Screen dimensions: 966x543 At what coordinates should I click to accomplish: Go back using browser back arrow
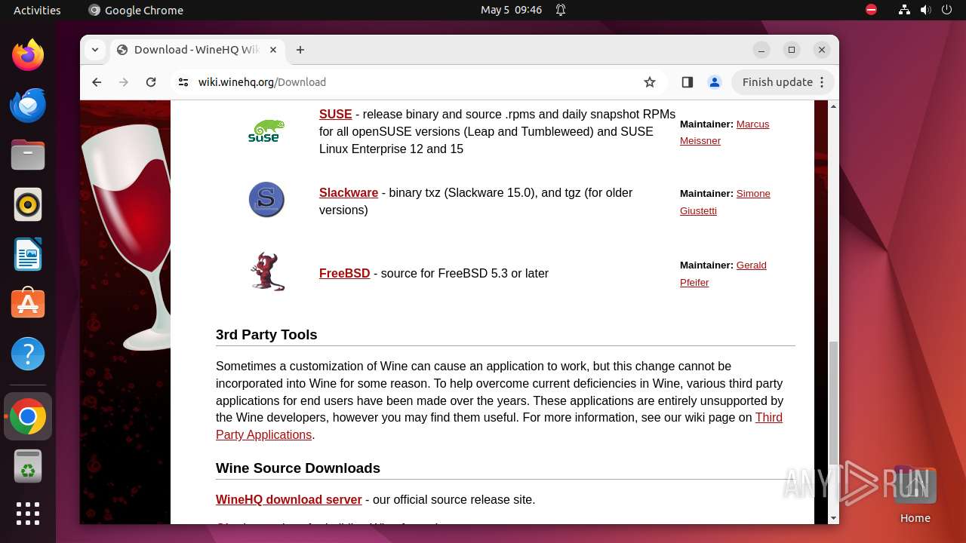click(97, 82)
